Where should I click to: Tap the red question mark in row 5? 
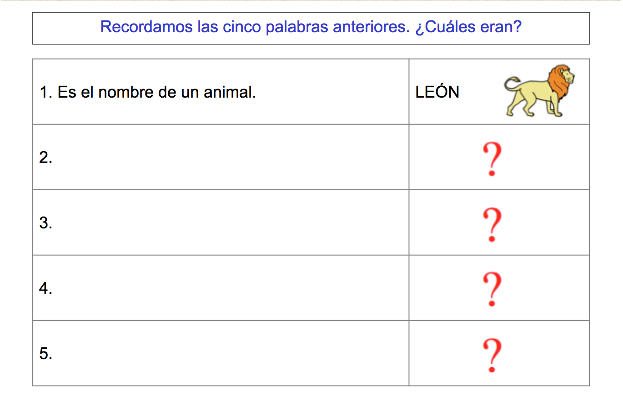point(492,355)
